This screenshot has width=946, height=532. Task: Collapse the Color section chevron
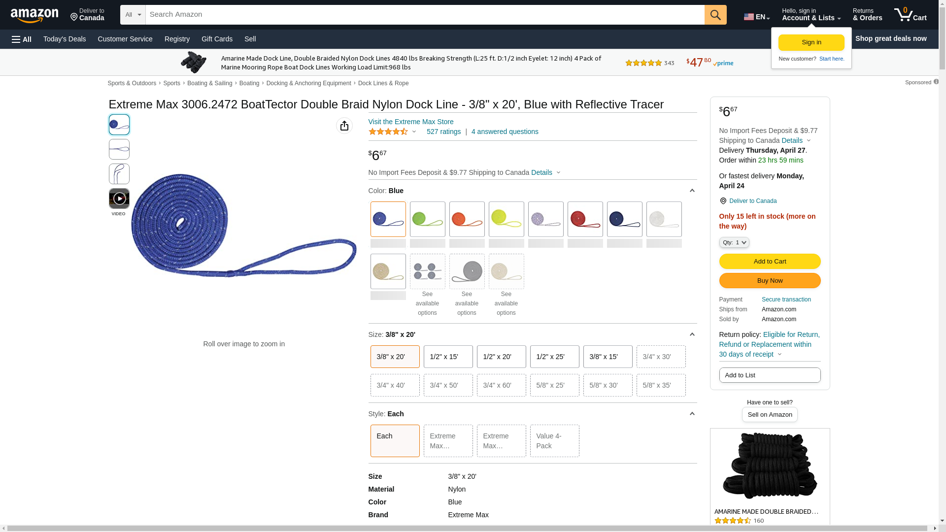pyautogui.click(x=692, y=191)
